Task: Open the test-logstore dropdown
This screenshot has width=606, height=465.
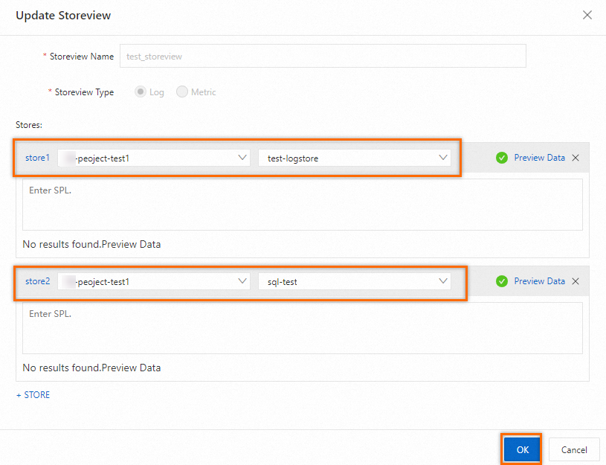Action: click(x=355, y=158)
